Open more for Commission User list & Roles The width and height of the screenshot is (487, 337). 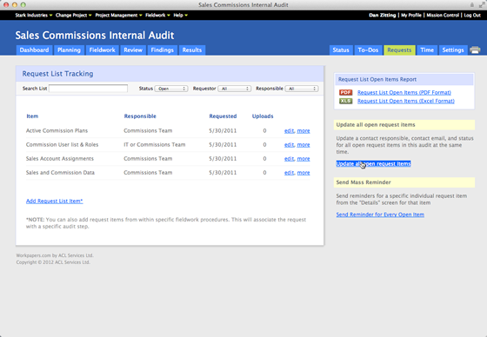304,145
